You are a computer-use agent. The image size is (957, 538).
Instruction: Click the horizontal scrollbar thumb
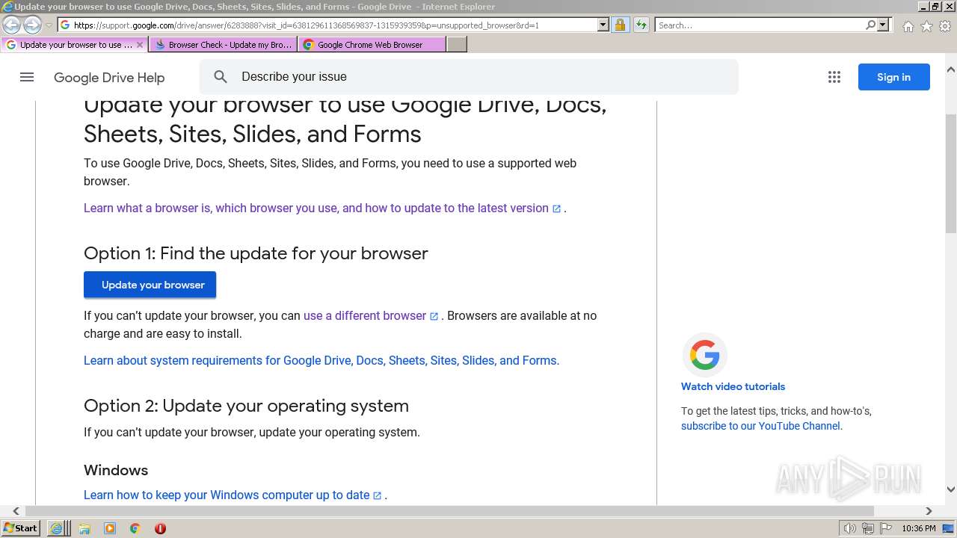pos(449,511)
